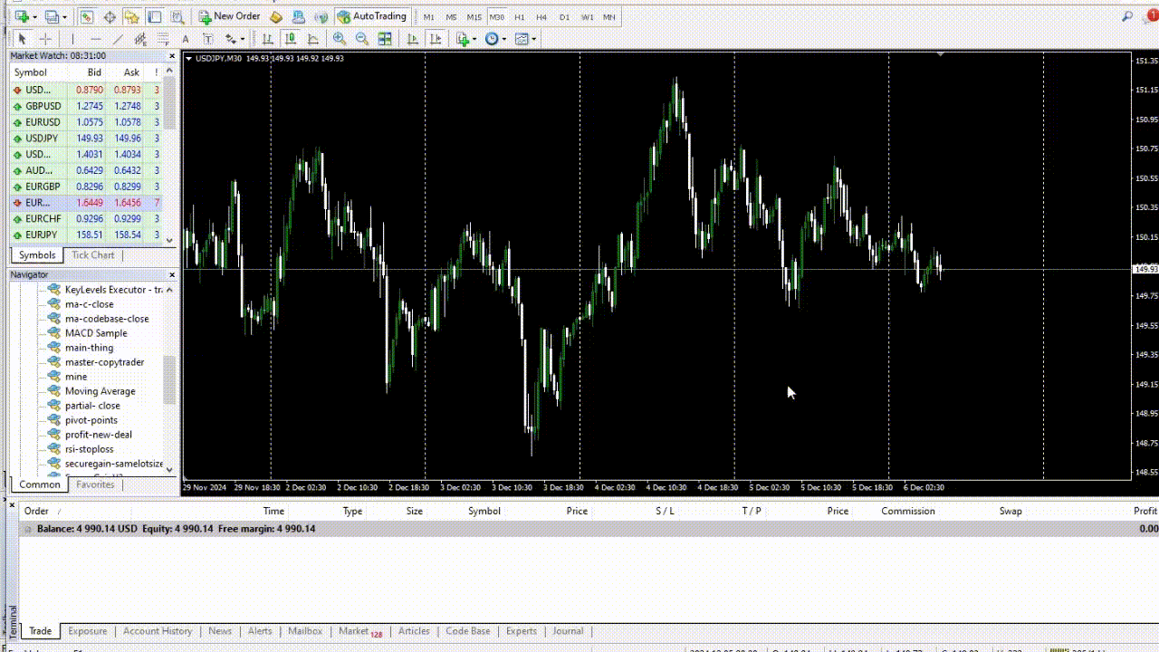Switch to the Tick Chart tab
The image size is (1159, 652).
(x=93, y=255)
